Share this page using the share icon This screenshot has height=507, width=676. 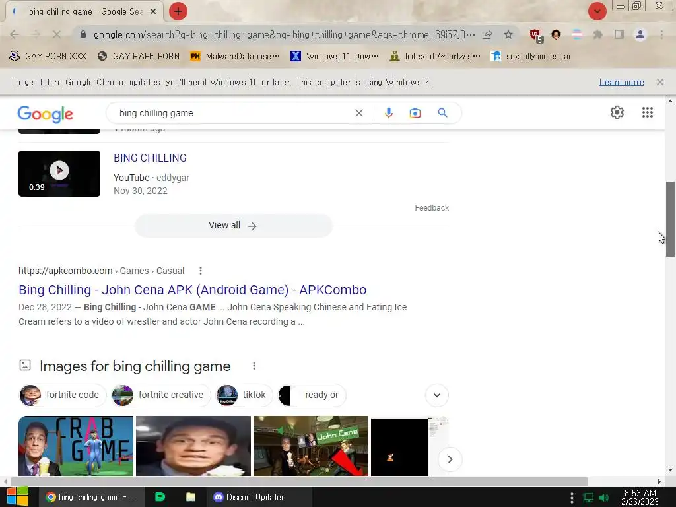[487, 34]
